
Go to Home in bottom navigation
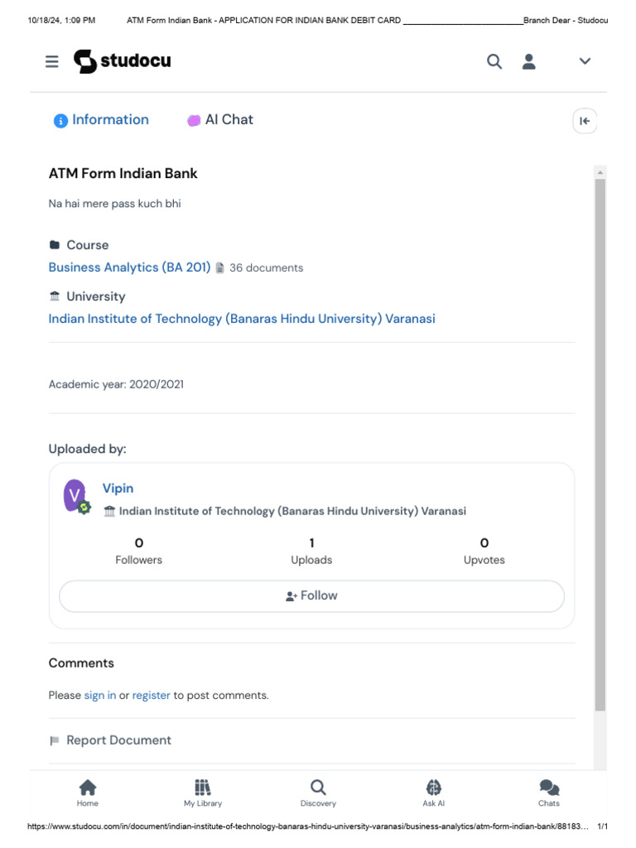click(x=87, y=793)
